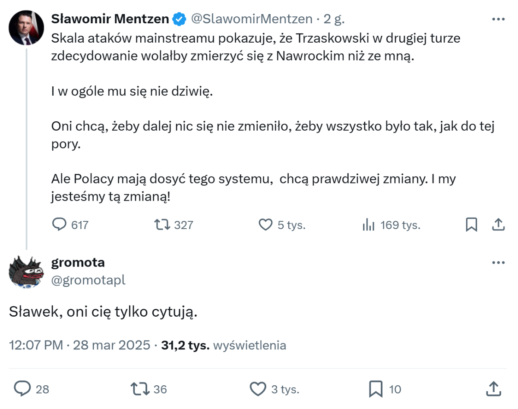Image resolution: width=518 pixels, height=409 pixels.
Task: Like gromota's reply with 3 tys. likes
Action: pyautogui.click(x=258, y=389)
